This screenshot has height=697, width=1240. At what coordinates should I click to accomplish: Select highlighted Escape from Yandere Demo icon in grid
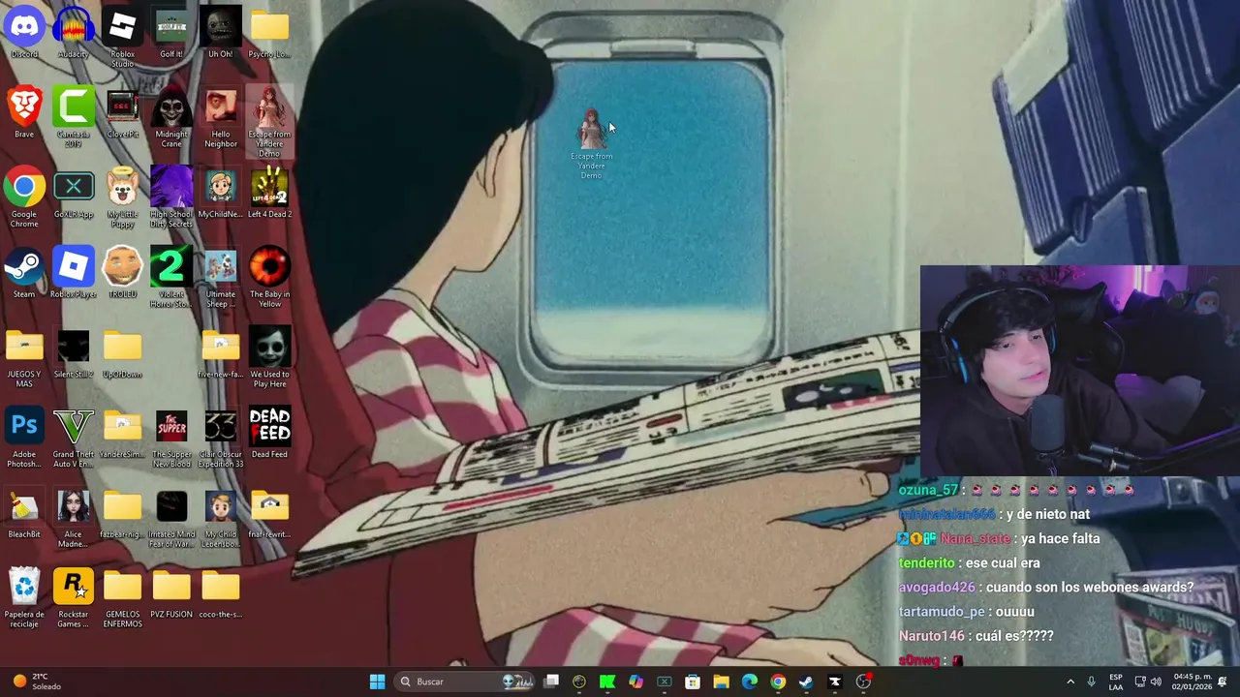(x=269, y=122)
